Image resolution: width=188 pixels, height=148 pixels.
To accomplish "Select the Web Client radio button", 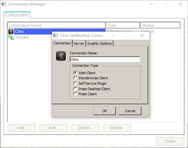I will [x=75, y=73].
